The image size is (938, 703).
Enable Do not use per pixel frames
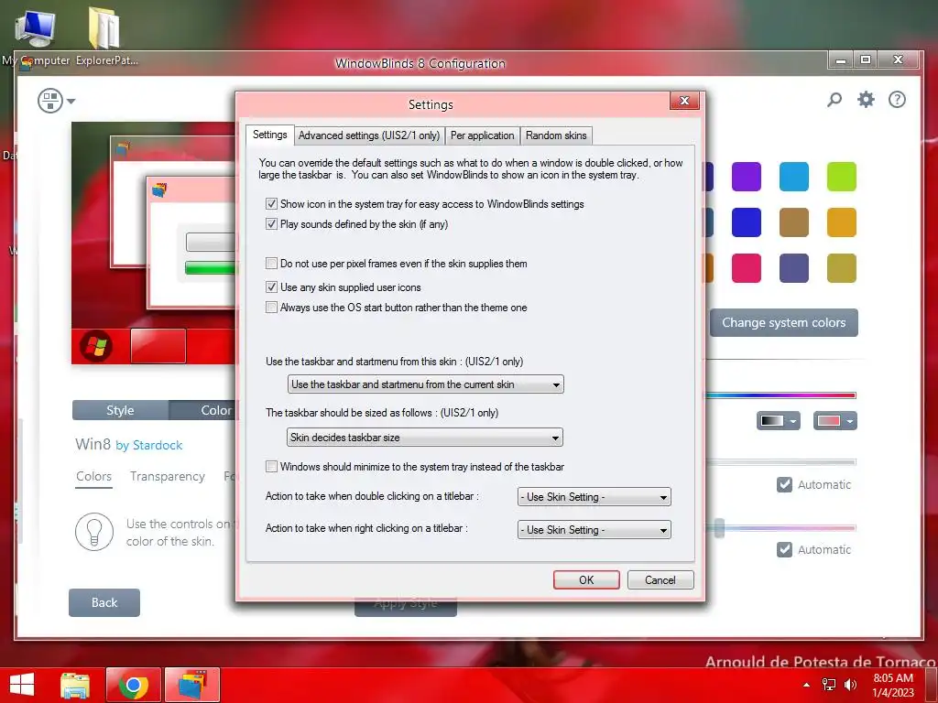[271, 264]
